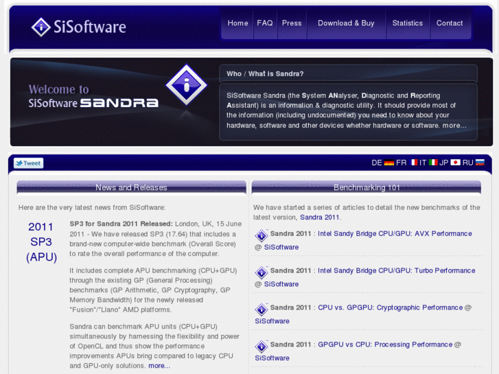Click the SiSoftware diamond logo in header
This screenshot has height=374, width=499.
(40, 27)
